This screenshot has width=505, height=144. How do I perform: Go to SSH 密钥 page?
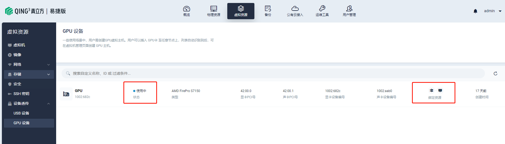tap(21, 94)
